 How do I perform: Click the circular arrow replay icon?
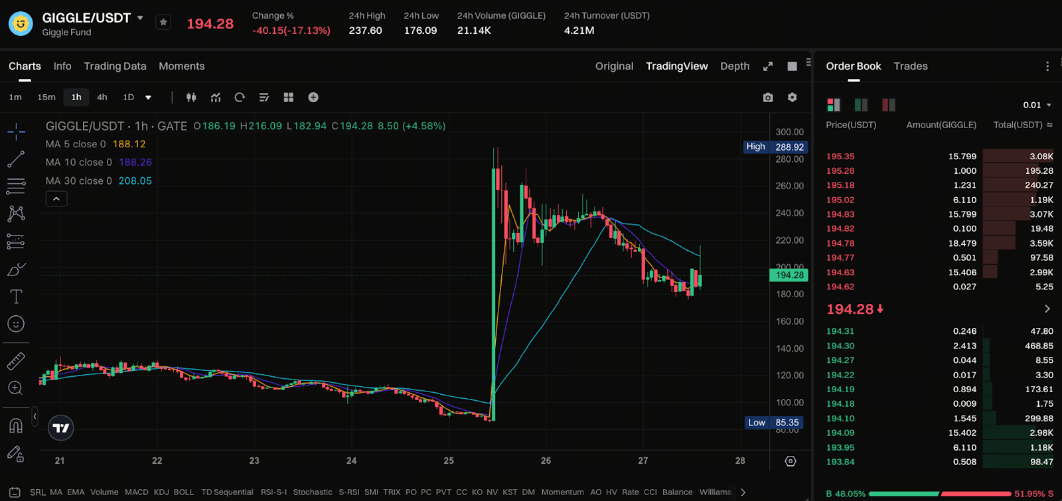pyautogui.click(x=240, y=98)
